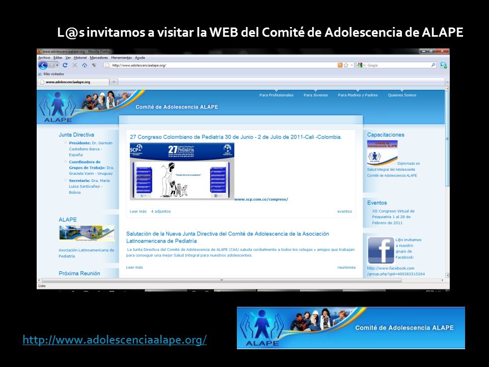Click Leer más under the Salutación article

[x=134, y=267]
